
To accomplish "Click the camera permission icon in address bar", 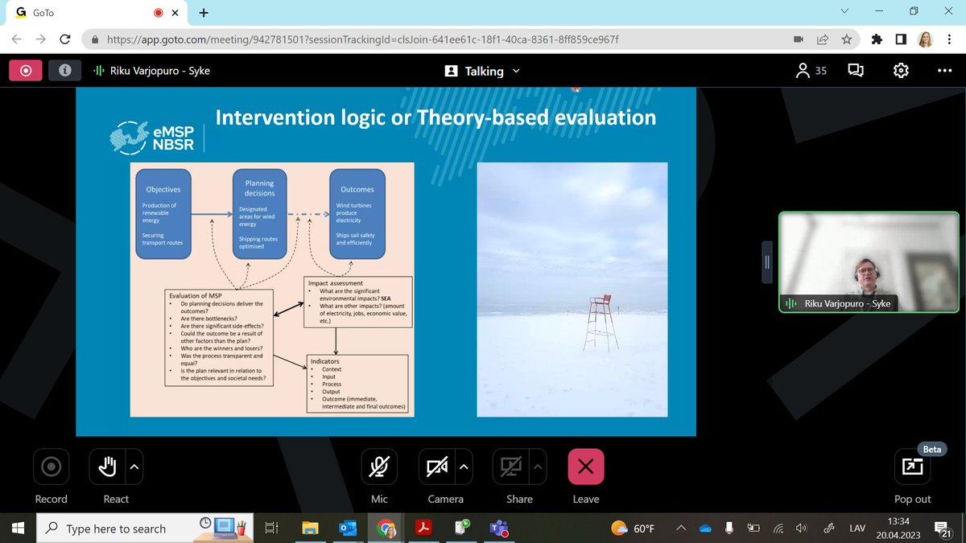I will point(799,39).
